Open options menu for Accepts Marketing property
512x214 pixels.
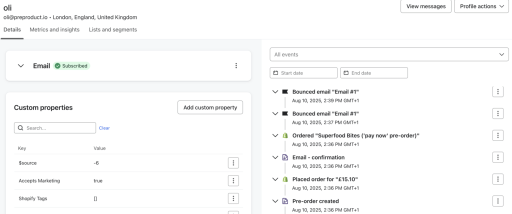pyautogui.click(x=233, y=180)
